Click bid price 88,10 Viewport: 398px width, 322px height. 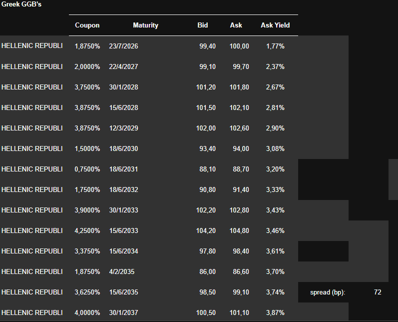tap(207, 169)
